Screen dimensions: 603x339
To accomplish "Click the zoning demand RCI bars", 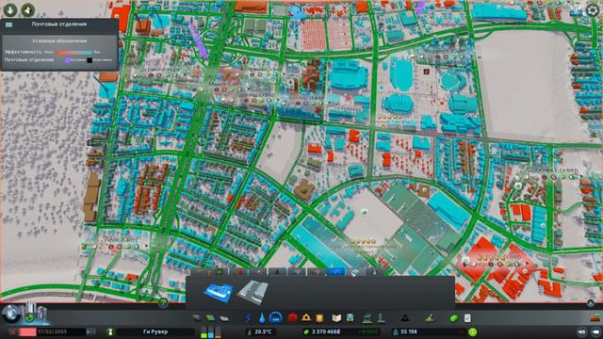I will (x=211, y=331).
